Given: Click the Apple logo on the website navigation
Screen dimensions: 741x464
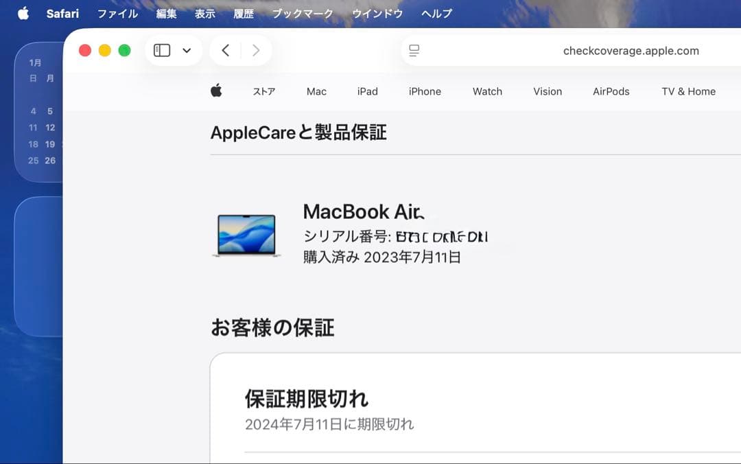Looking at the screenshot, I should click(x=216, y=91).
